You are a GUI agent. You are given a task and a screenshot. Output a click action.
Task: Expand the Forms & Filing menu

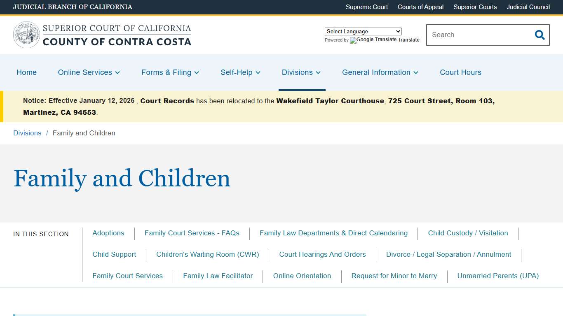click(170, 72)
